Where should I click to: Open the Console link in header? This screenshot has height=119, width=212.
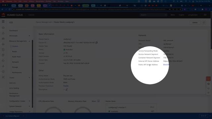[x=31, y=15]
